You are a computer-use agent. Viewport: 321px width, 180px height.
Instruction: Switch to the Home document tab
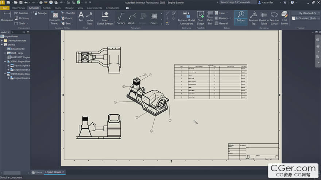point(36,172)
